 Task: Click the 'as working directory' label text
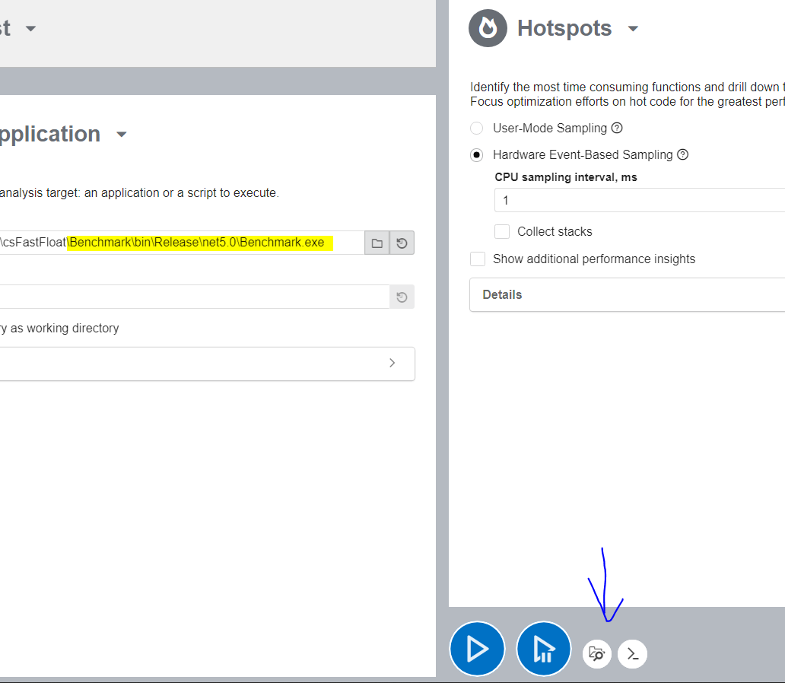[x=65, y=328]
